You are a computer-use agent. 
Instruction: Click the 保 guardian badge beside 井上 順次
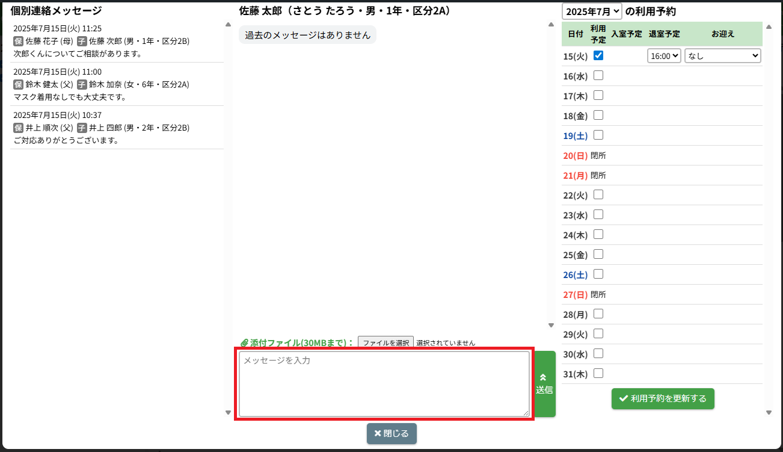pyautogui.click(x=18, y=128)
